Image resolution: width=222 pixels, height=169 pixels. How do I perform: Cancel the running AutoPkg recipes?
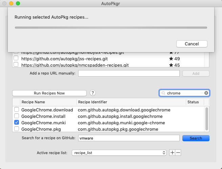coord(192,44)
